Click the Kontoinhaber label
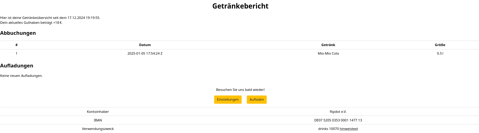The image size is (479, 133). pos(98,112)
